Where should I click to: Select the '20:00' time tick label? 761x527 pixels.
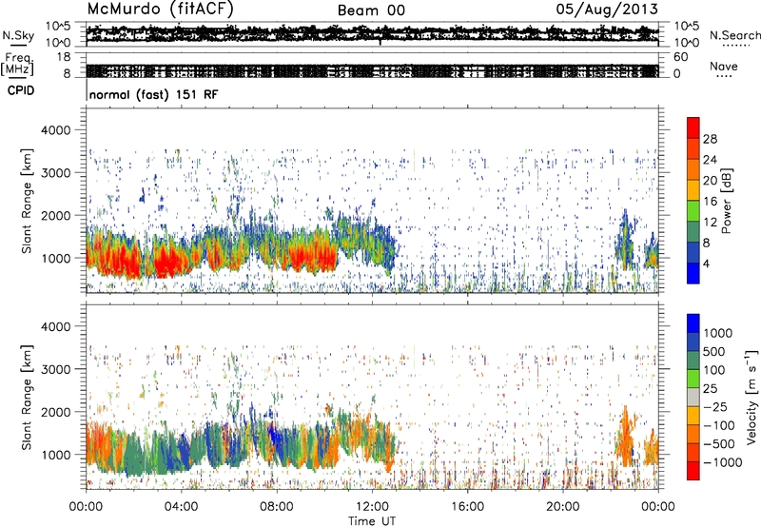click(562, 507)
